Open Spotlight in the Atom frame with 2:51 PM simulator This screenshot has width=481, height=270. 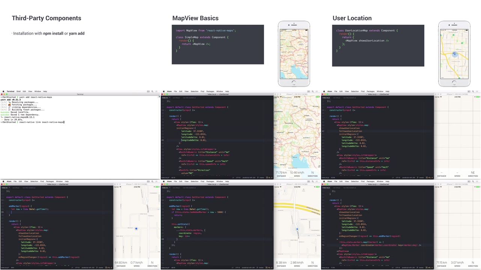point(473,91)
